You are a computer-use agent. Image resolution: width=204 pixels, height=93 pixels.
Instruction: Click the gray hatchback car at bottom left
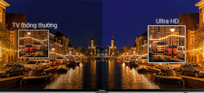pyautogui.click(x=12, y=70)
